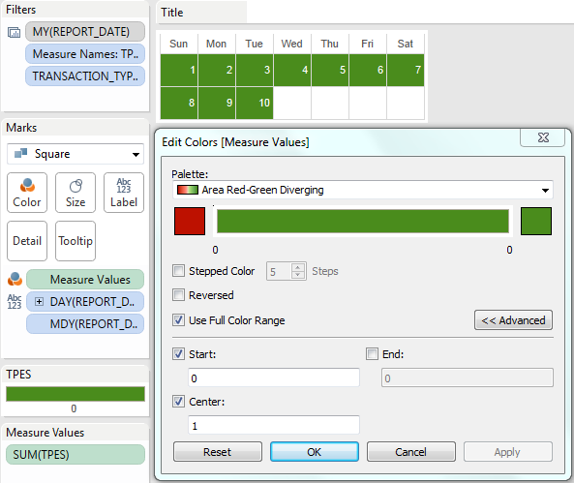Image resolution: width=574 pixels, height=483 pixels.
Task: Confirm colors with the OK button
Action: point(315,451)
